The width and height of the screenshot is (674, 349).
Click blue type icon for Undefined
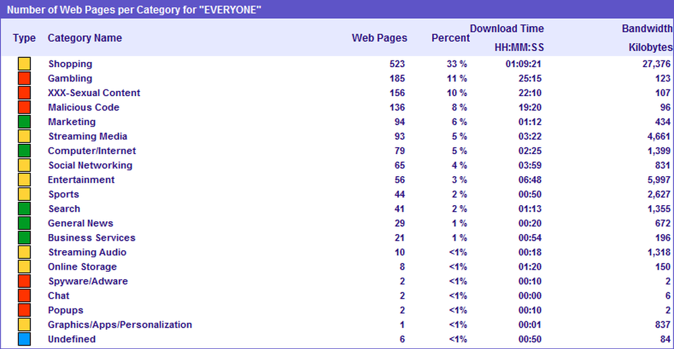point(24,339)
